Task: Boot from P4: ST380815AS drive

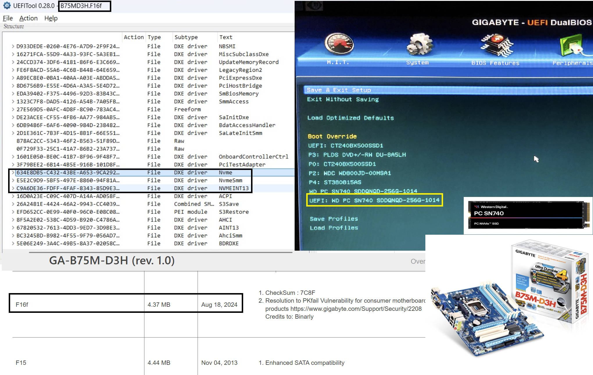Action: coord(335,182)
